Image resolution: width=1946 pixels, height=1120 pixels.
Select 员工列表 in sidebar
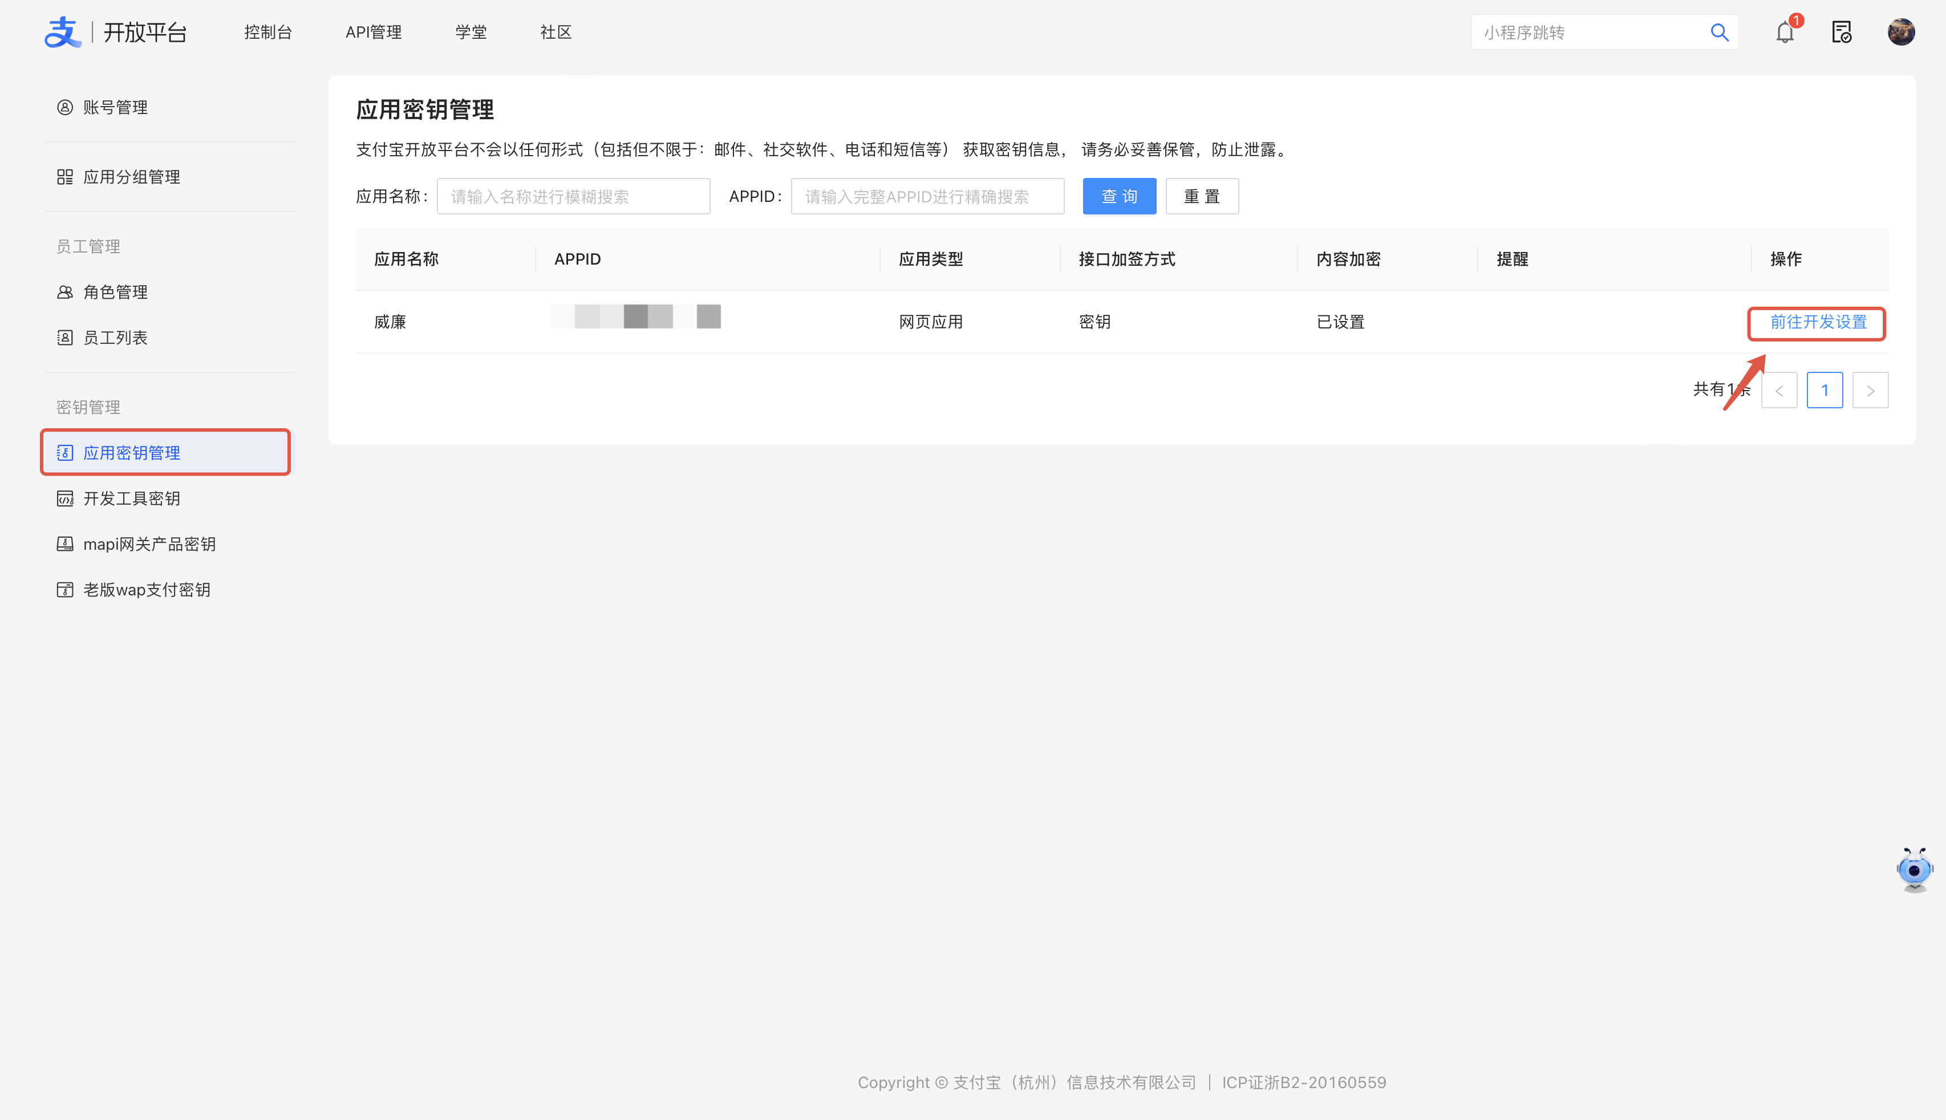tap(169, 338)
